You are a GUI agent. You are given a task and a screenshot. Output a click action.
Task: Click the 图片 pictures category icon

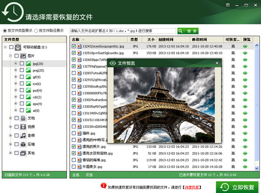click(x=23, y=56)
